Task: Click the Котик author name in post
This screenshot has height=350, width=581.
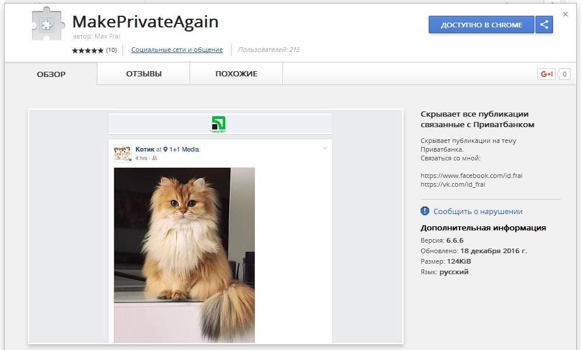Action: pyautogui.click(x=145, y=149)
